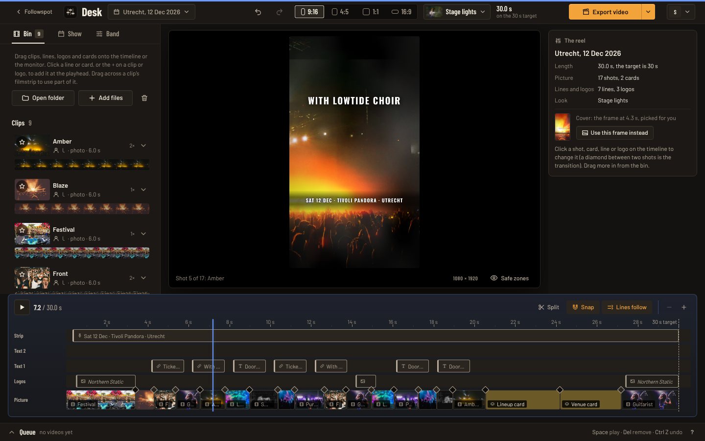The height and width of the screenshot is (441, 705).
Task: Open the S account dropdown
Action: pyautogui.click(x=681, y=12)
